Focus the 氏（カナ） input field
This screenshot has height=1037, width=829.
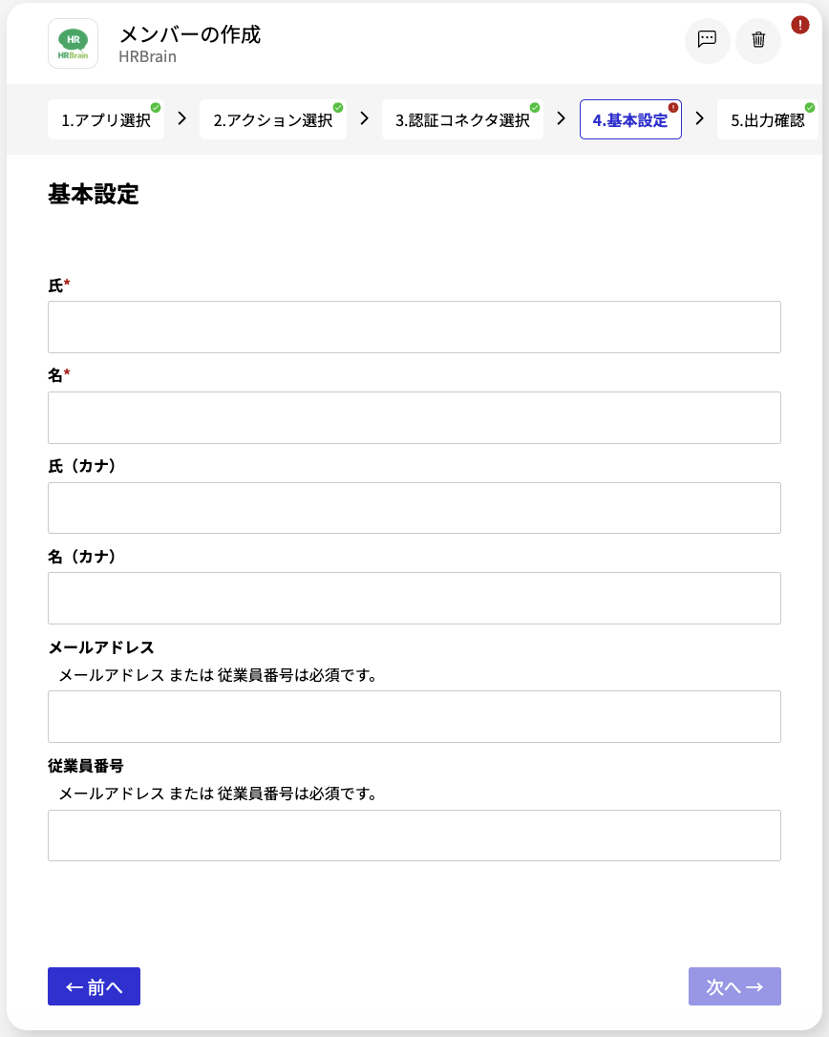tap(414, 508)
